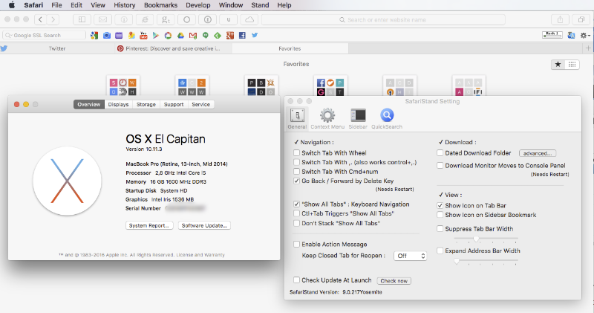The image size is (594, 313).
Task: Go back with the Safari back arrow
Action: click(x=41, y=19)
